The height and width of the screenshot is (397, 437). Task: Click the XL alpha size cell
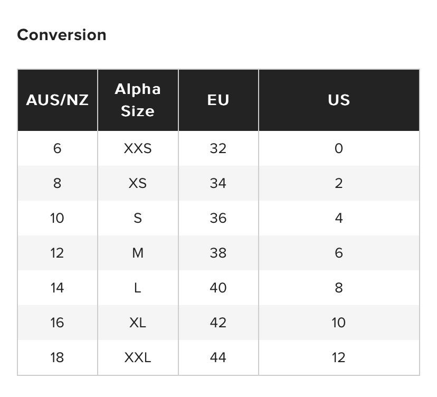pos(138,323)
